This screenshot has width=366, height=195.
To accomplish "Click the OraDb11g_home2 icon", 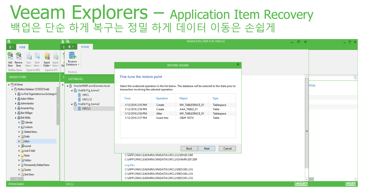I will (x=75, y=104).
